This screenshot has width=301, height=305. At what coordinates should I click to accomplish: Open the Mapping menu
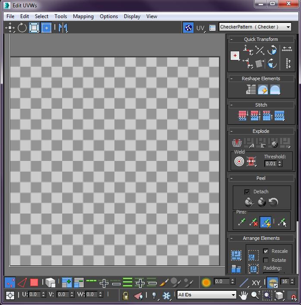(83, 16)
